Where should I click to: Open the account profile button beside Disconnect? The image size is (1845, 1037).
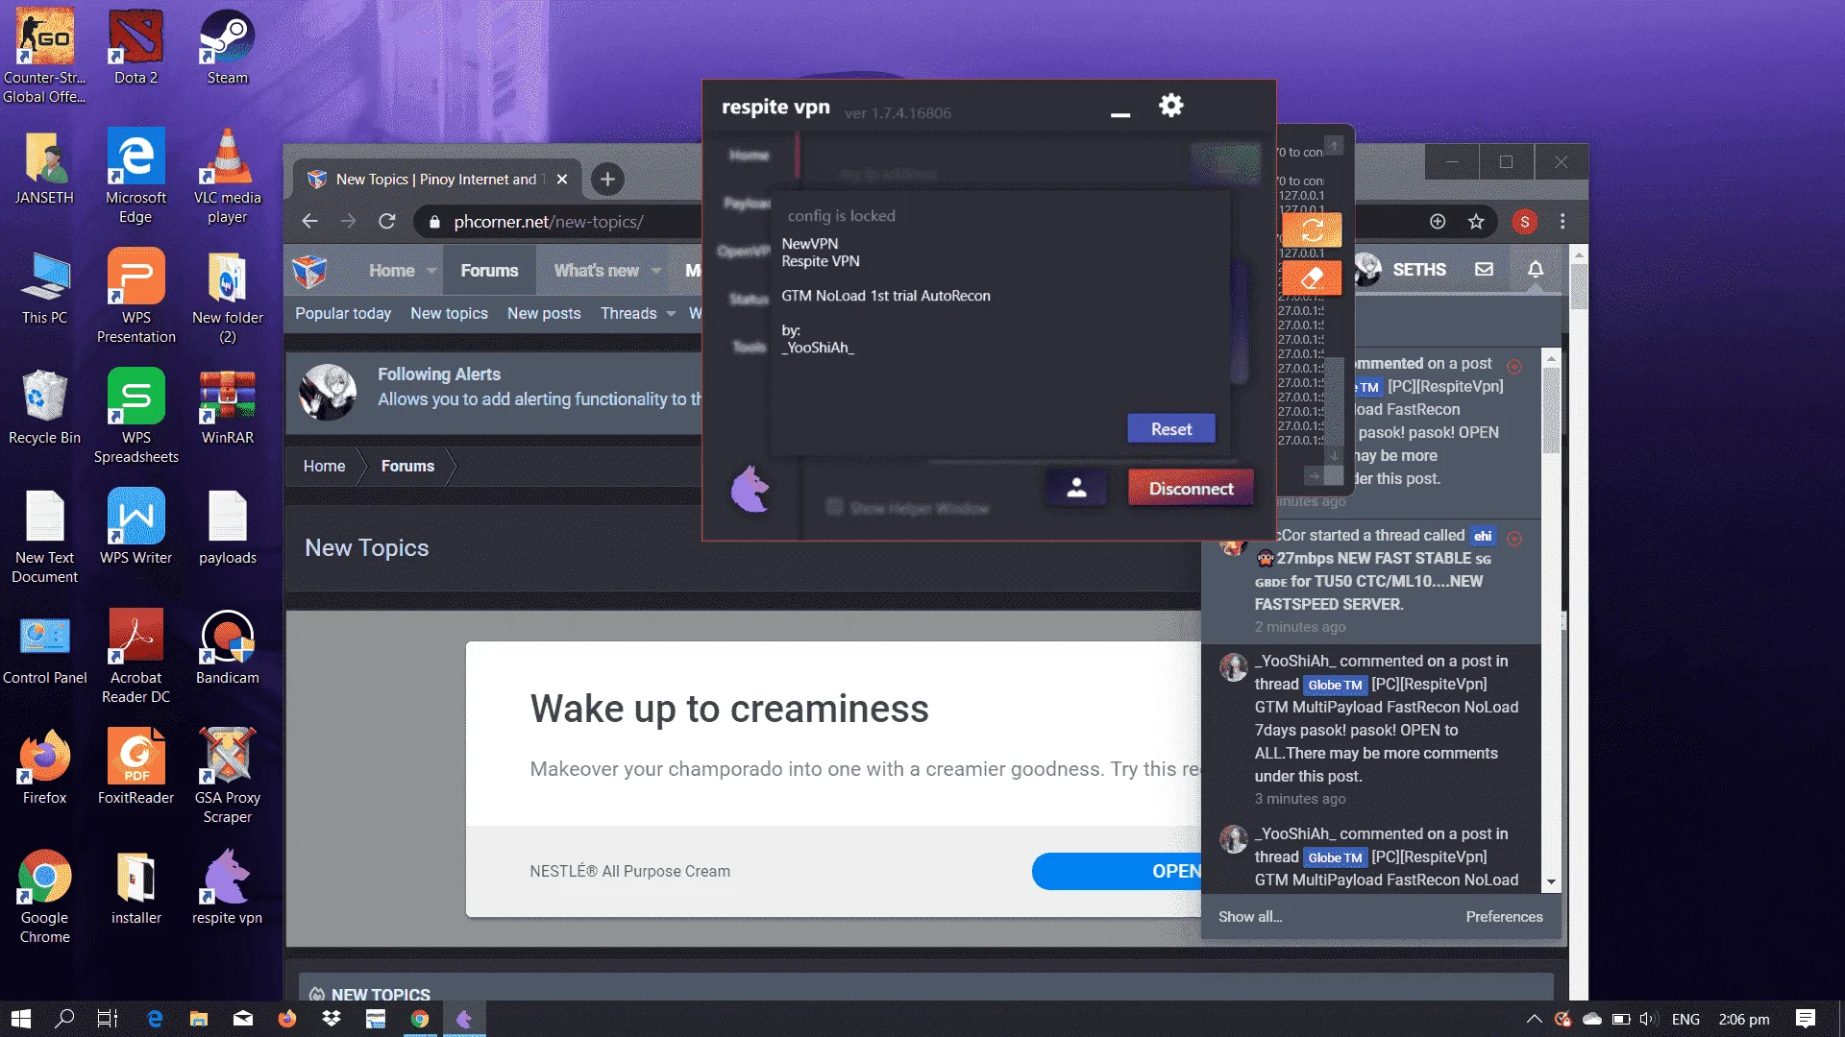coord(1076,488)
